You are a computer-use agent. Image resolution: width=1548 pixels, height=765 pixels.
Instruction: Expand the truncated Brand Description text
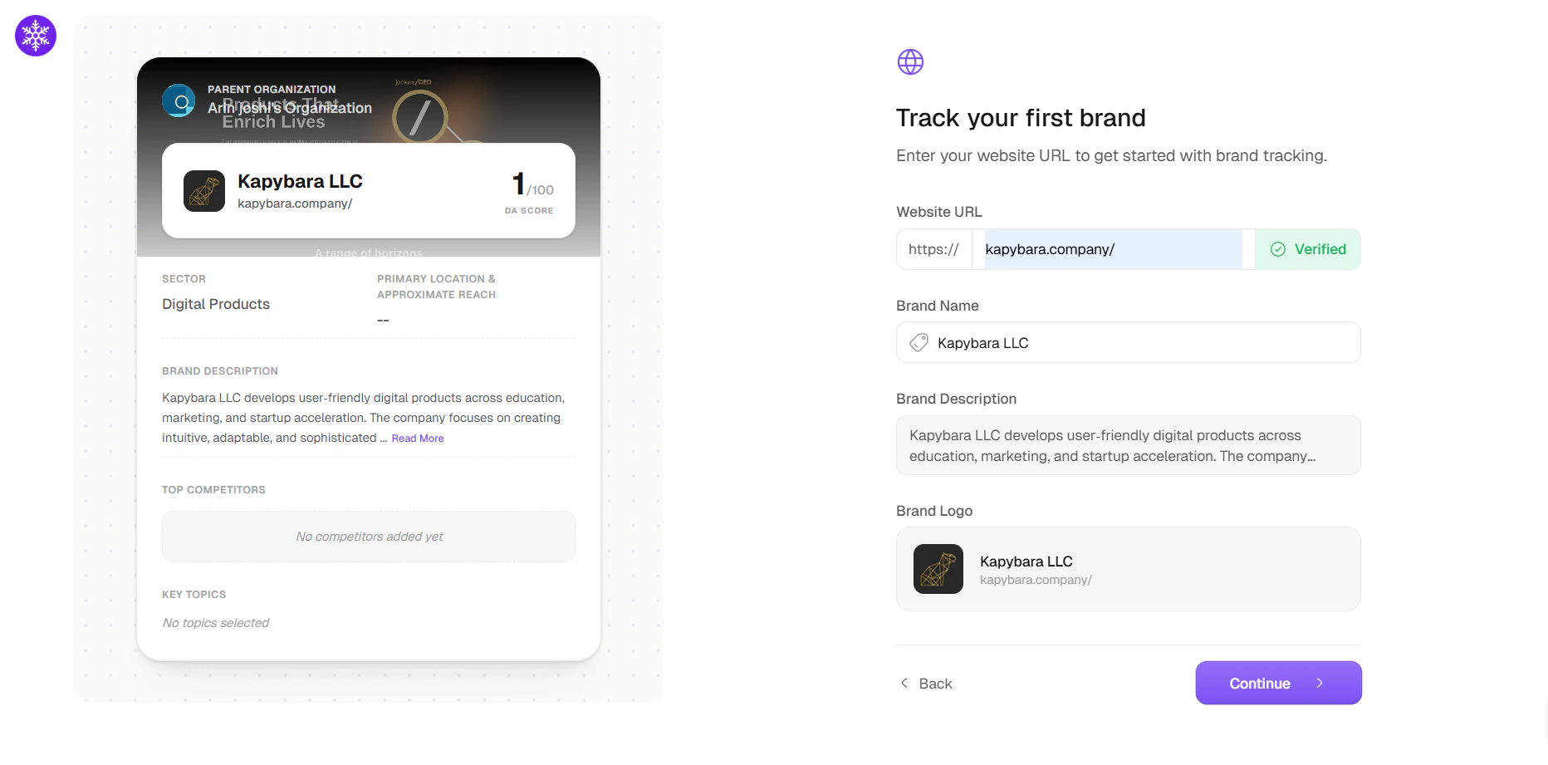pos(417,438)
